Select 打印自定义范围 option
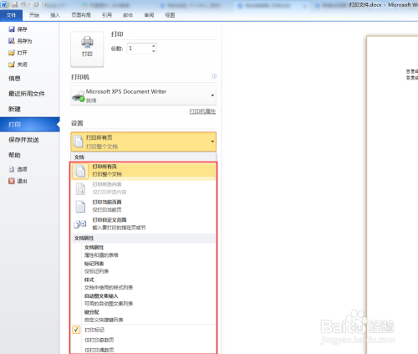 [144, 223]
